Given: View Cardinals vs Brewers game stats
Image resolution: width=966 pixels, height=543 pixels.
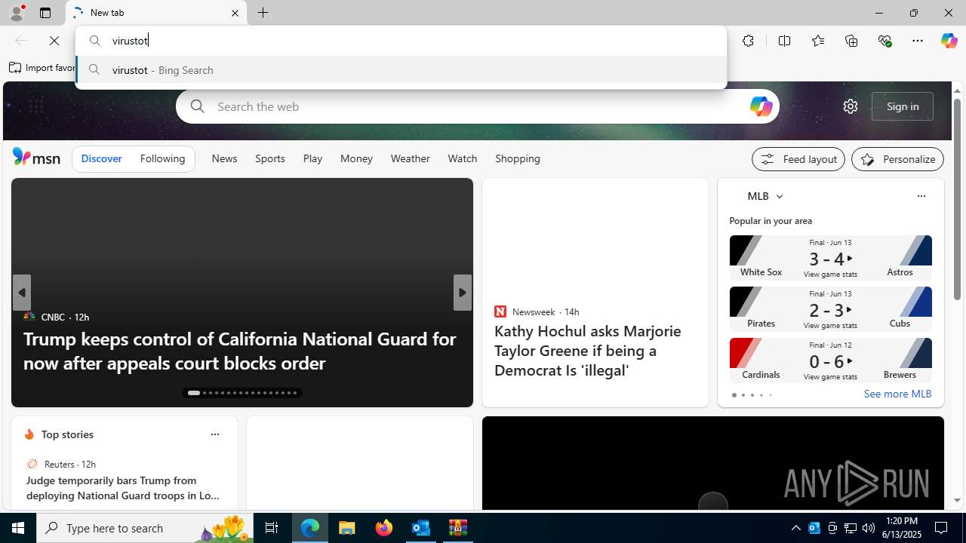Looking at the screenshot, I should (x=830, y=360).
